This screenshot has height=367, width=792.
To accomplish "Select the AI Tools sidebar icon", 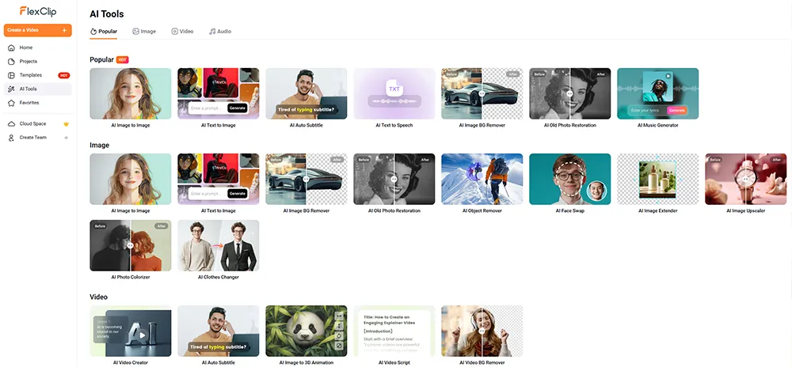I will [x=11, y=89].
